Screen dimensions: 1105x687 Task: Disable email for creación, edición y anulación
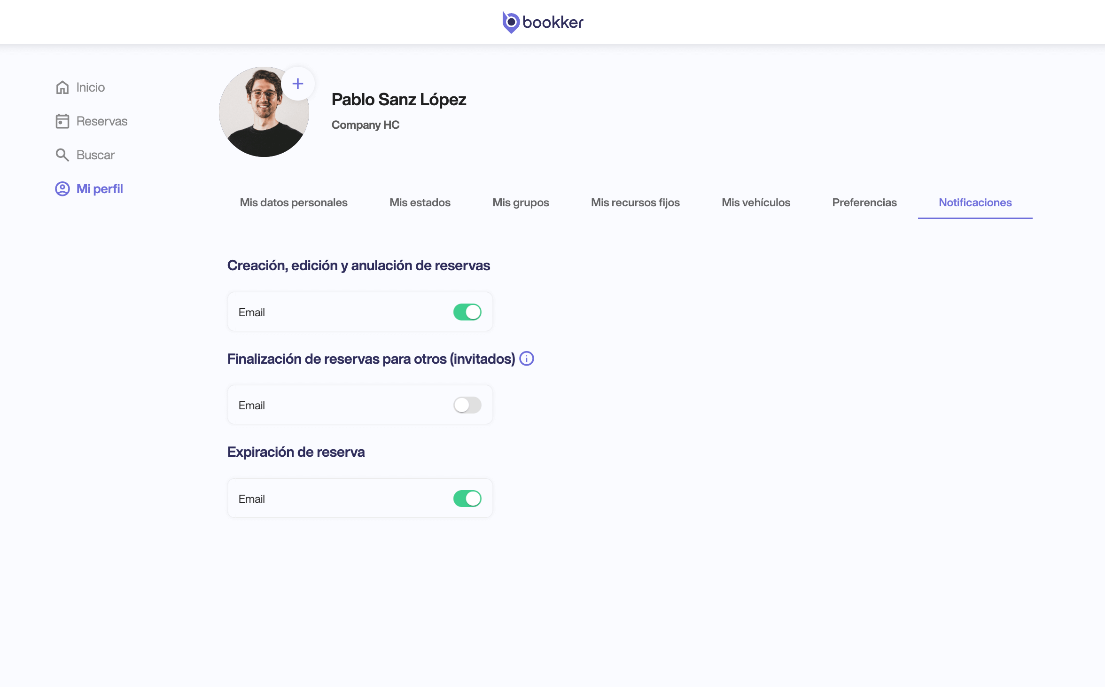[467, 312]
